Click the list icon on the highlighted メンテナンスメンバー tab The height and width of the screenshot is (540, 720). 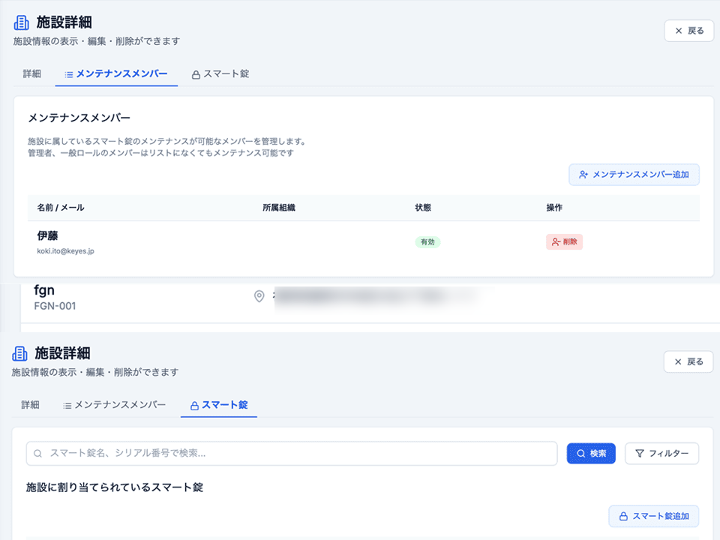(69, 75)
